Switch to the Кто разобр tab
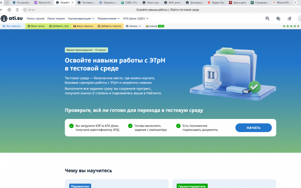Image resolution: width=301 pixels, height=188 pixels. [x=21, y=2]
